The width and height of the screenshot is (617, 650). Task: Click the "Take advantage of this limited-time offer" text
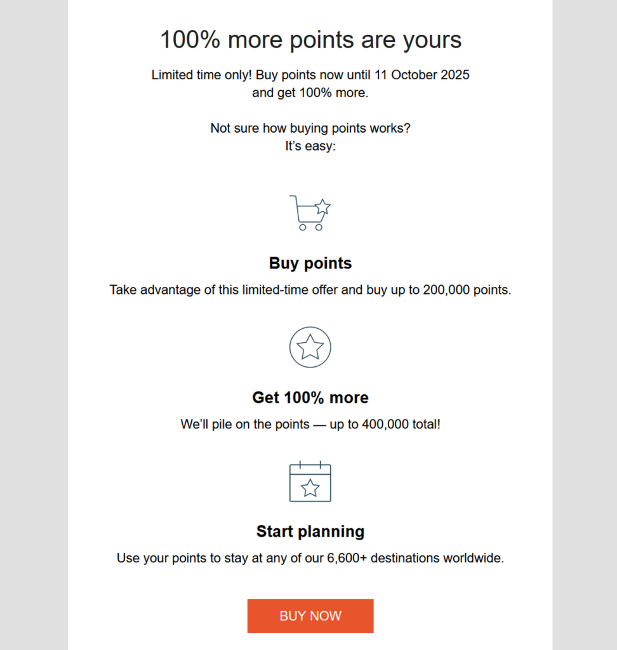(224, 290)
